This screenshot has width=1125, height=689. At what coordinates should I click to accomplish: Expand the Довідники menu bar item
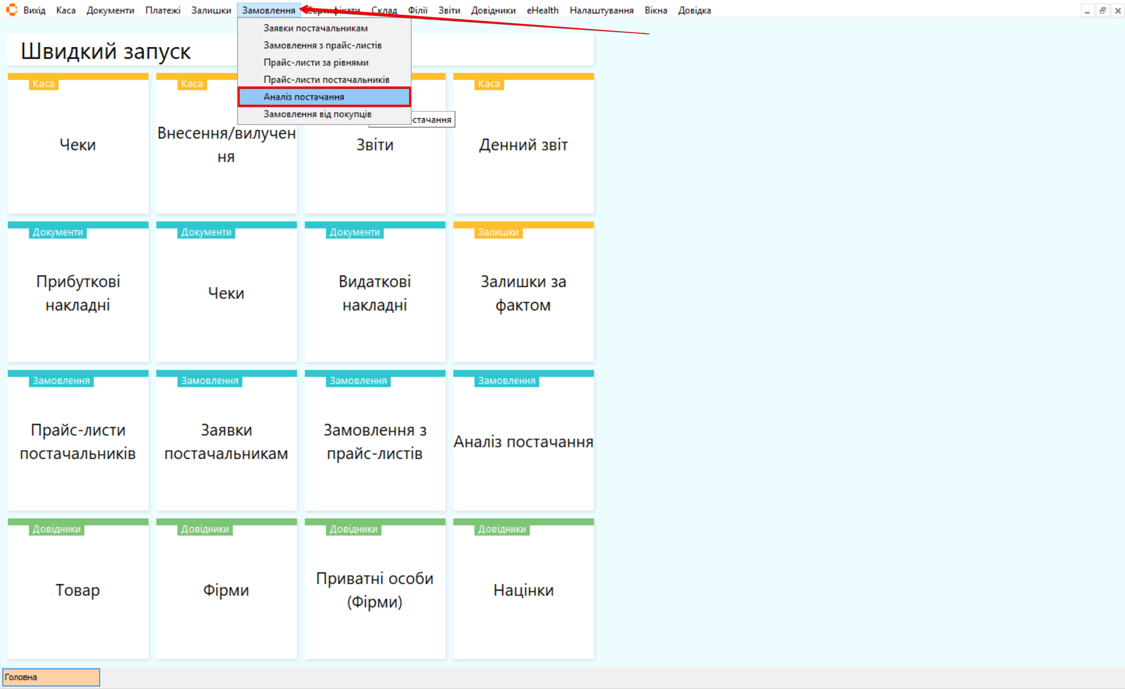493,10
